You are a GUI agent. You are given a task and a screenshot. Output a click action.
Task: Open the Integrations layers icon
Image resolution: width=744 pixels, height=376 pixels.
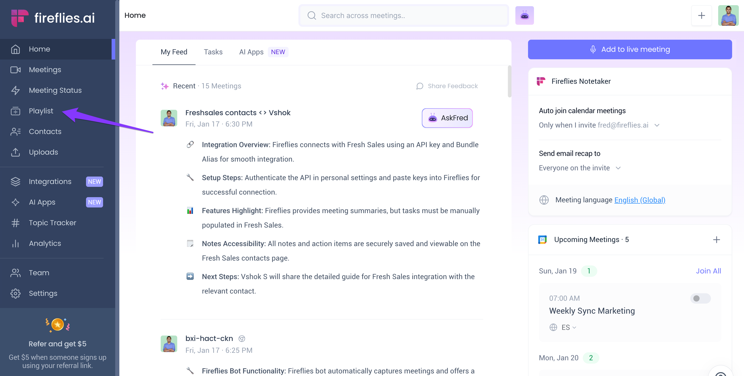tap(15, 181)
